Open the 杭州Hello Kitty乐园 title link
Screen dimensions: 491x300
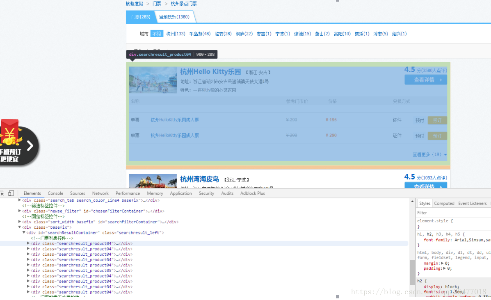coord(210,72)
